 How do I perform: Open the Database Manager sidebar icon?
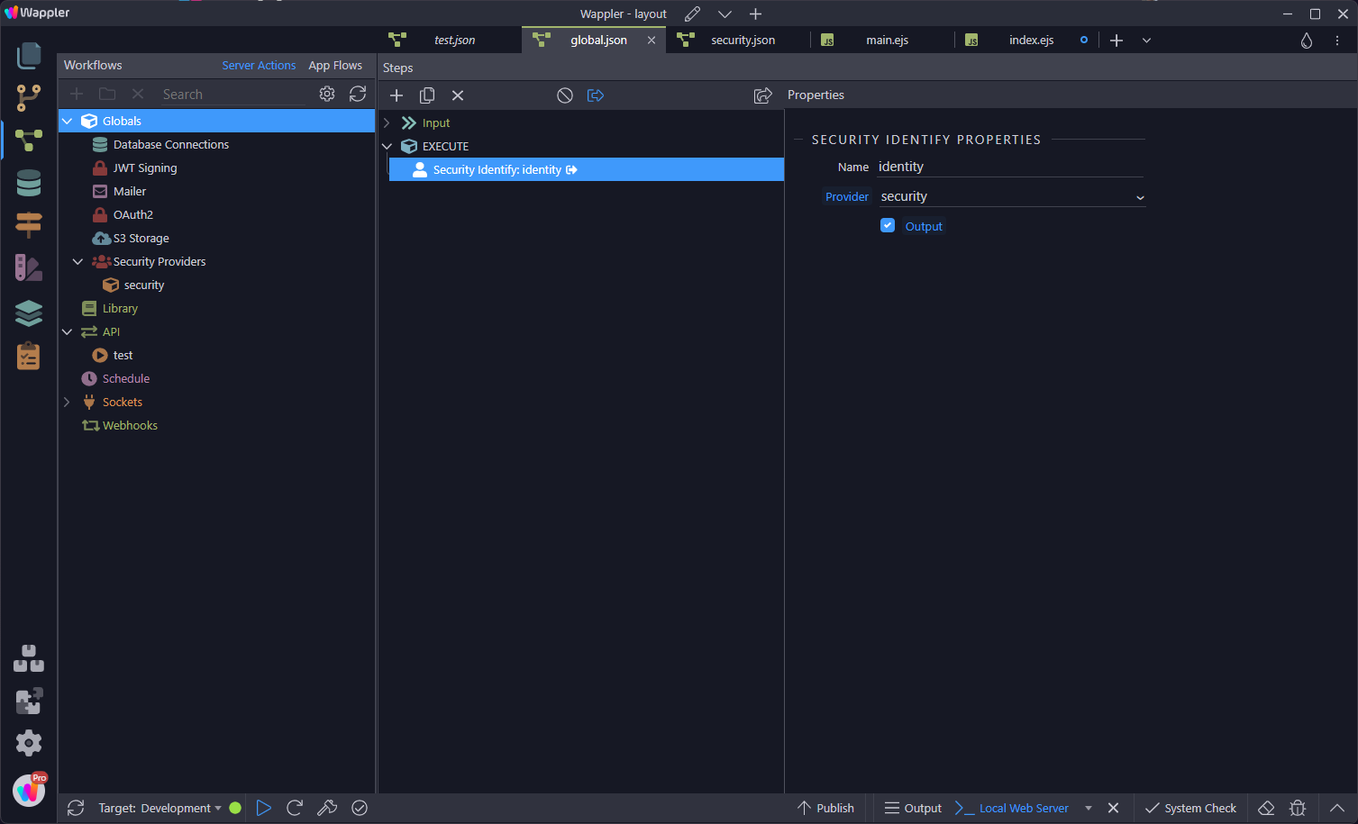coord(29,183)
